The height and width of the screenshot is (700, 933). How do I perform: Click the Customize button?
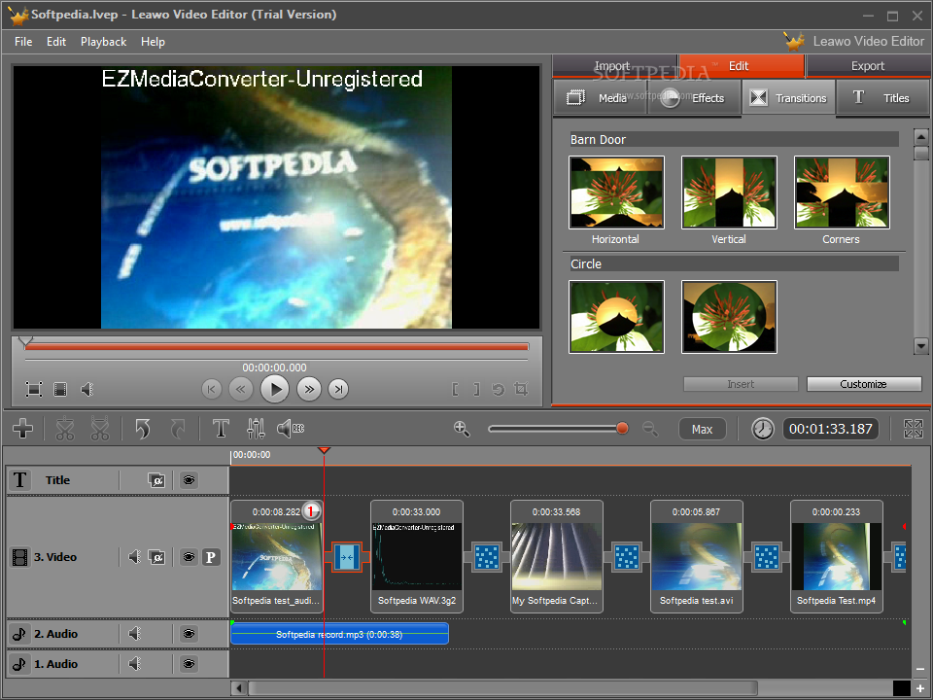coord(864,384)
